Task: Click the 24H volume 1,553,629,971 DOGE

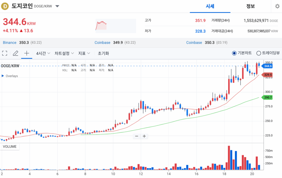Action: point(261,21)
